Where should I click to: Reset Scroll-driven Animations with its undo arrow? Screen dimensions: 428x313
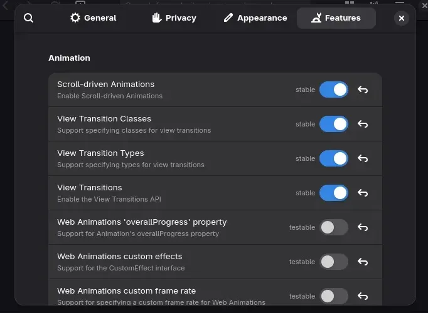point(363,90)
